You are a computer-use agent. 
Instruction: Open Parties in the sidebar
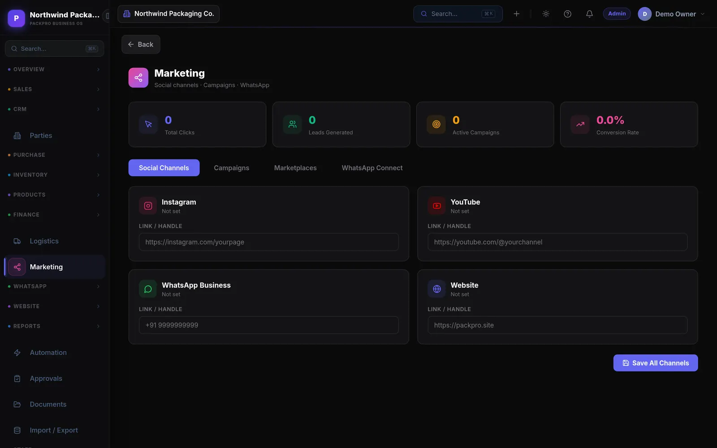55,135
